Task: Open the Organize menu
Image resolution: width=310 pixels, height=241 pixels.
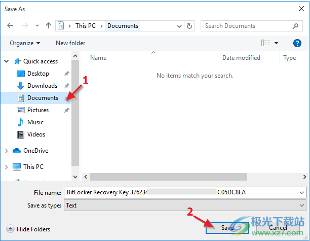Action: pos(25,43)
